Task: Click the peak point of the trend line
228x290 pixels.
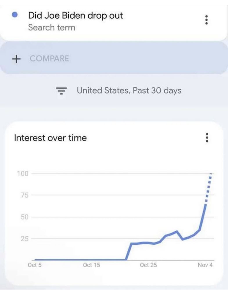Action: pos(211,173)
